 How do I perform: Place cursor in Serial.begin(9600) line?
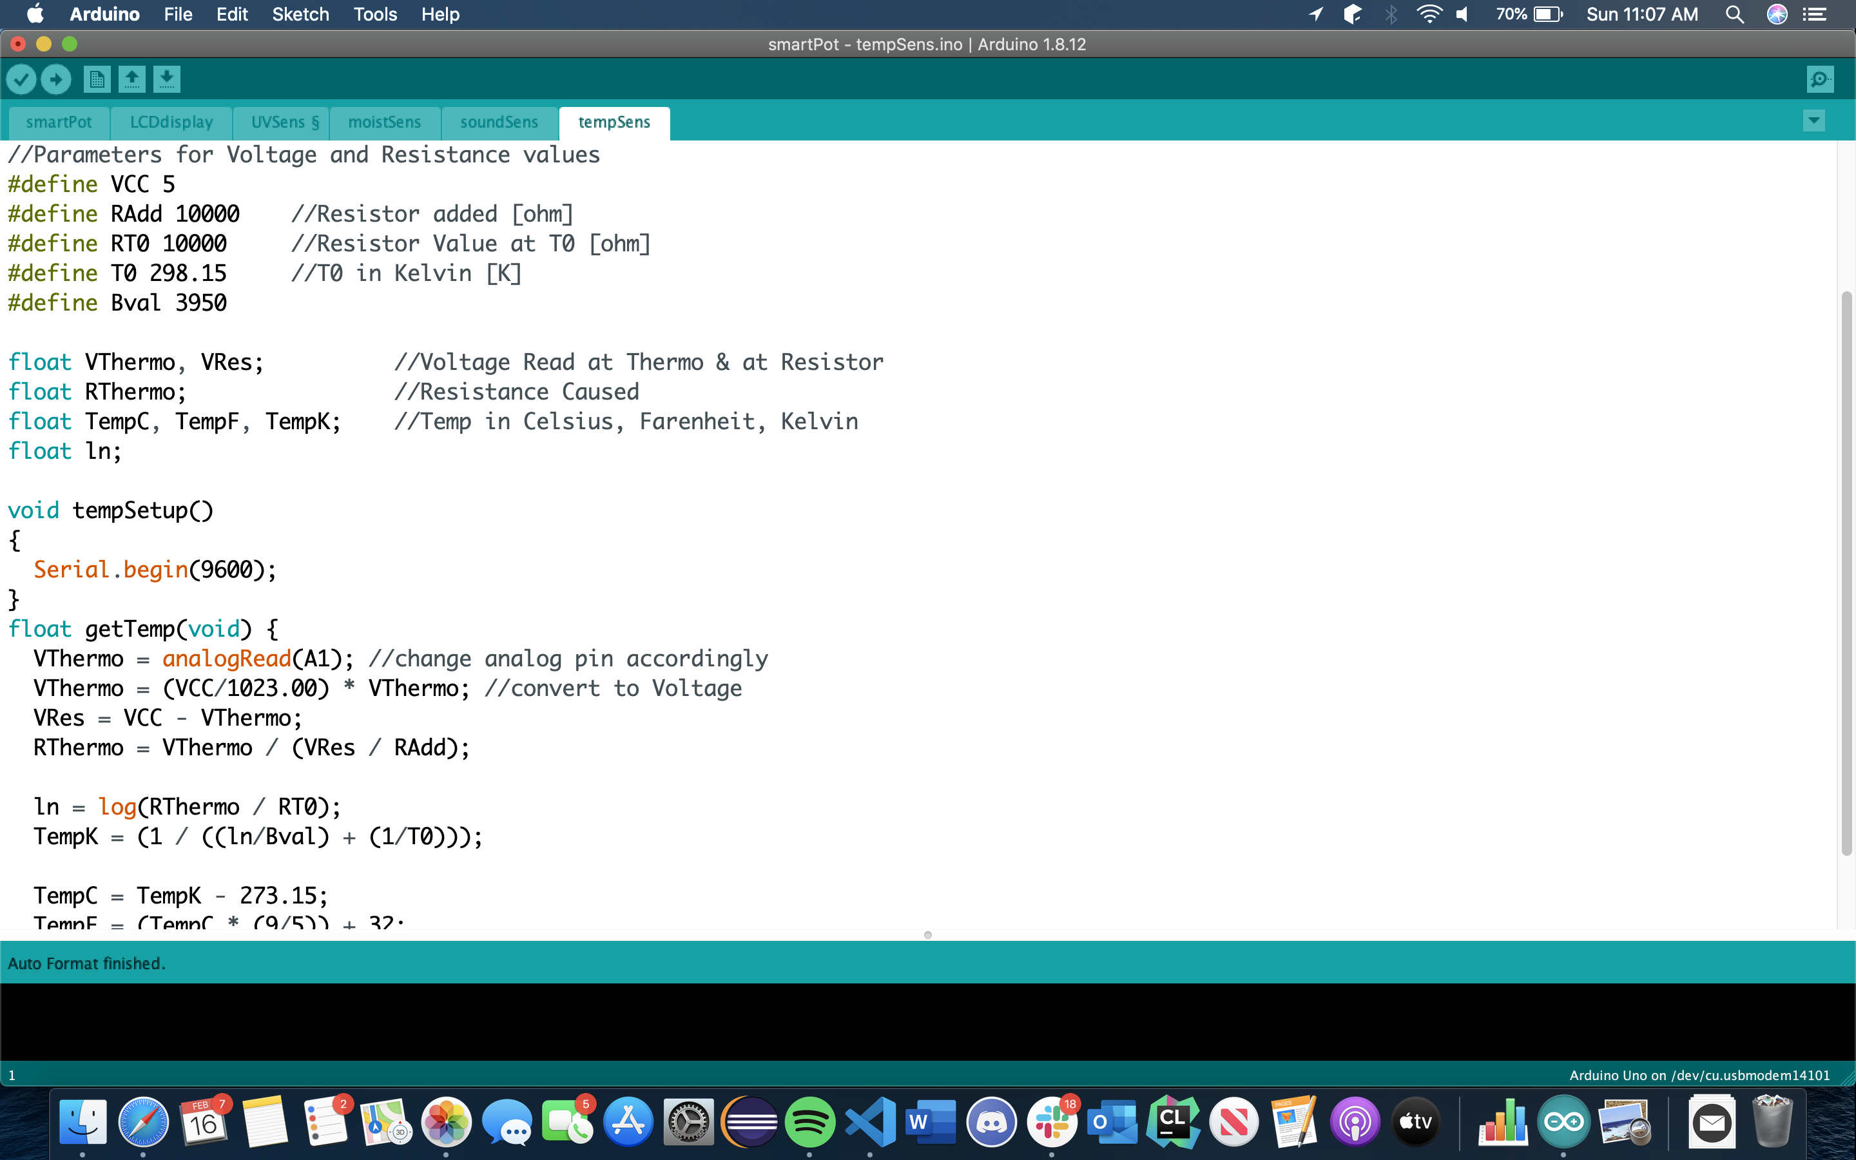(154, 570)
